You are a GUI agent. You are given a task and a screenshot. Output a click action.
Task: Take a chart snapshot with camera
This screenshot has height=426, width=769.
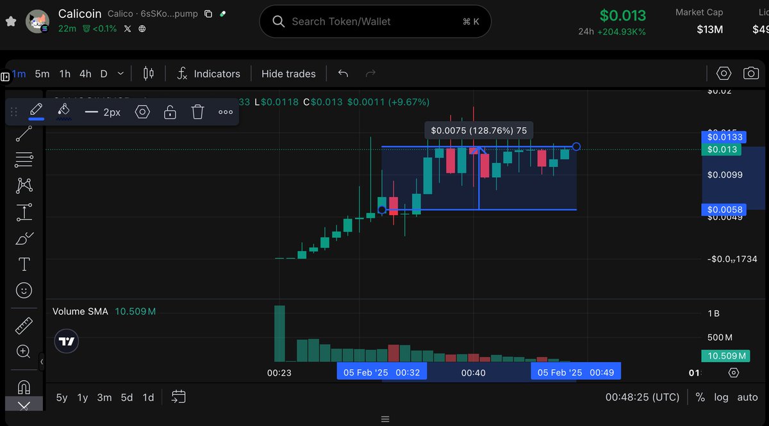(x=751, y=74)
